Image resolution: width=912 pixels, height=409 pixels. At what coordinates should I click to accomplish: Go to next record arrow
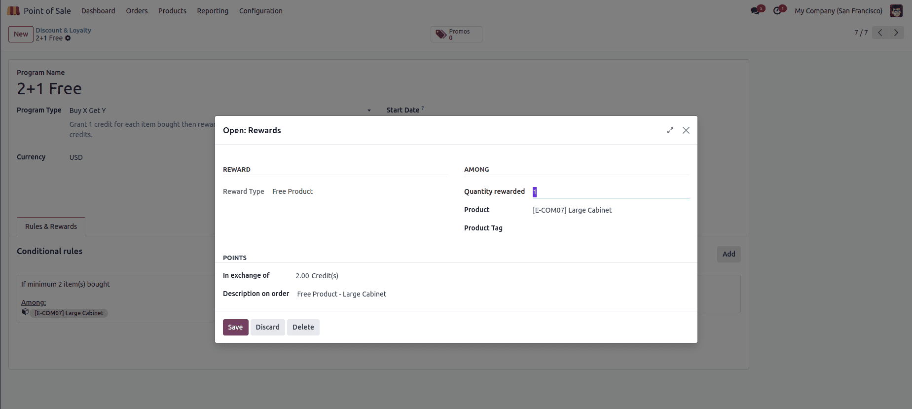pos(896,33)
